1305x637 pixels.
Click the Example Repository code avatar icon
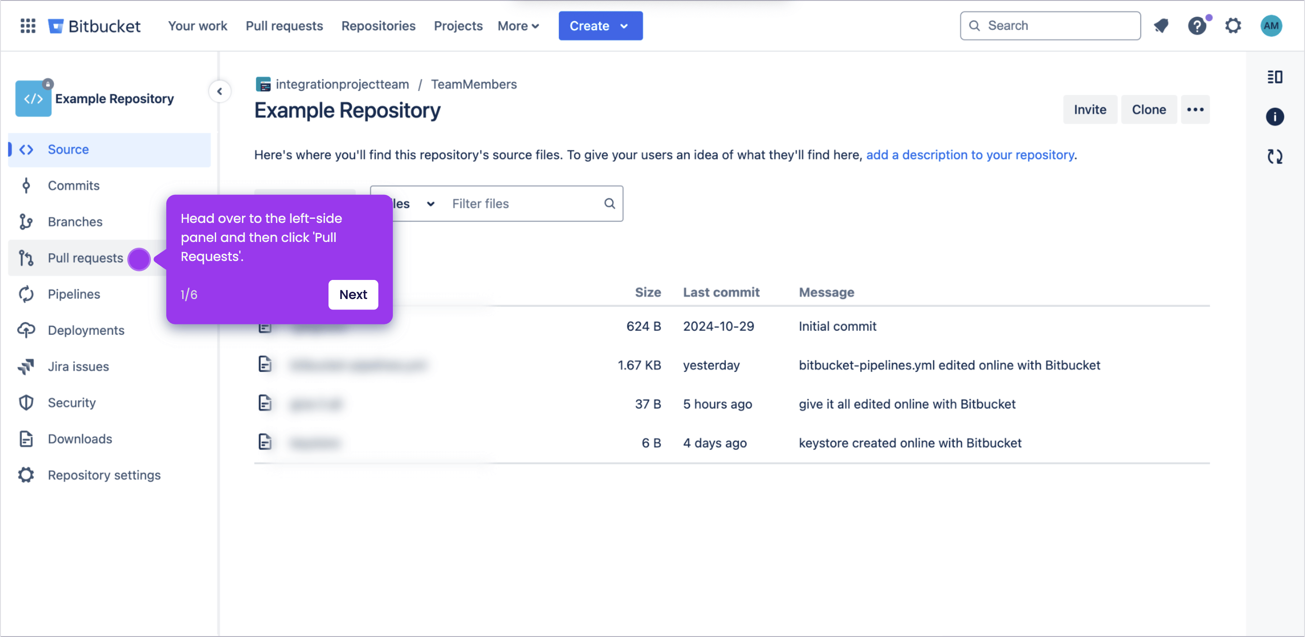[x=33, y=98]
